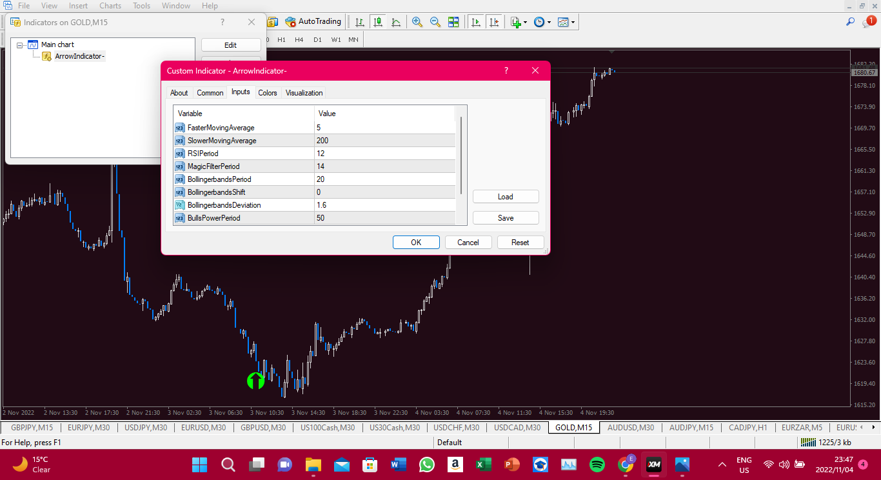This screenshot has width=881, height=480.
Task: Switch chart to line chart mode
Action: tap(396, 22)
